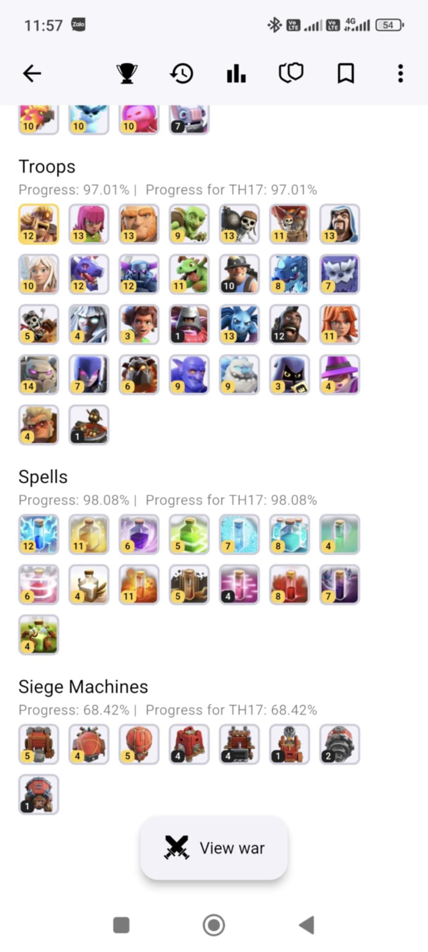Select the level 12 Barbarian troop icon
The width and height of the screenshot is (428, 952).
pos(39,224)
